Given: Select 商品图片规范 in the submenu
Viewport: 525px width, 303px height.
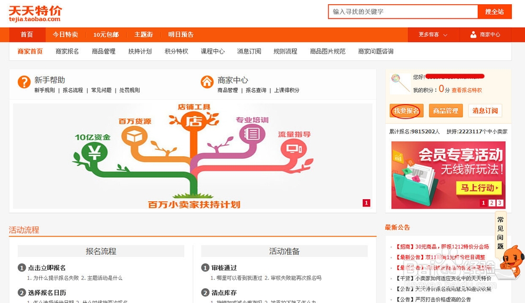Looking at the screenshot, I should tap(328, 51).
